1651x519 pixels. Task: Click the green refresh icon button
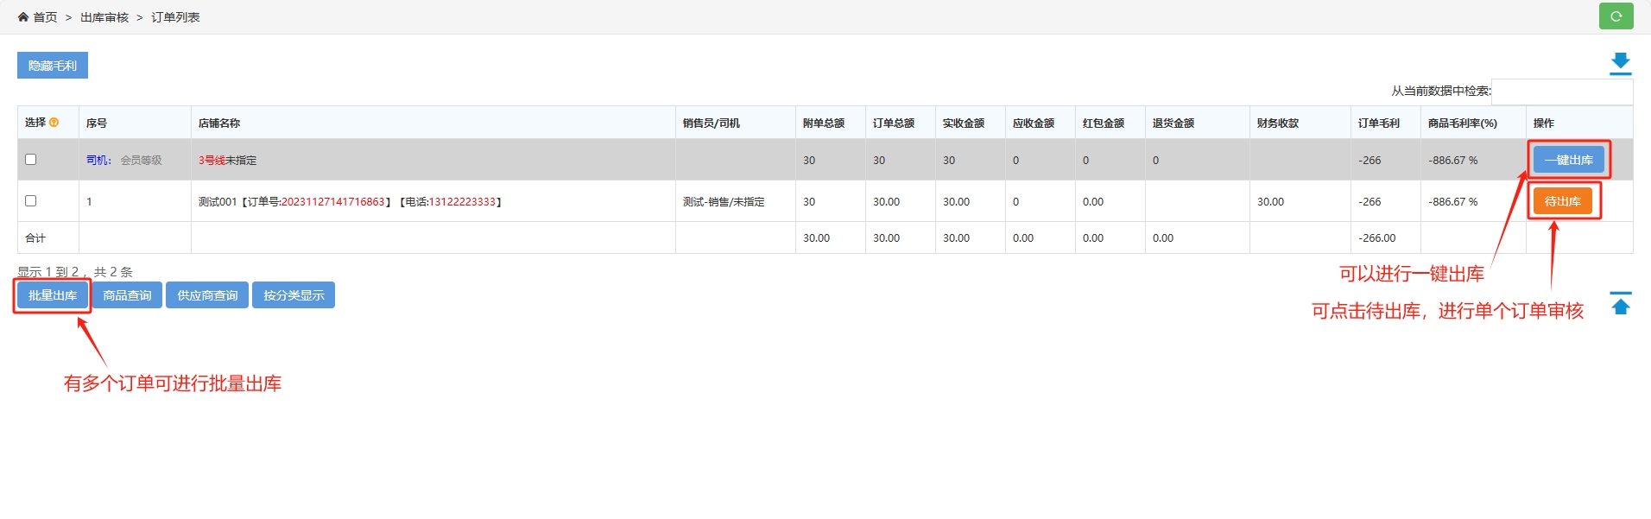(x=1616, y=16)
